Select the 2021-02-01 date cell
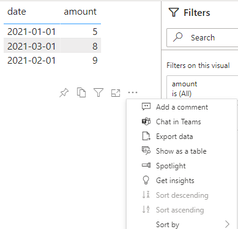 click(31, 61)
